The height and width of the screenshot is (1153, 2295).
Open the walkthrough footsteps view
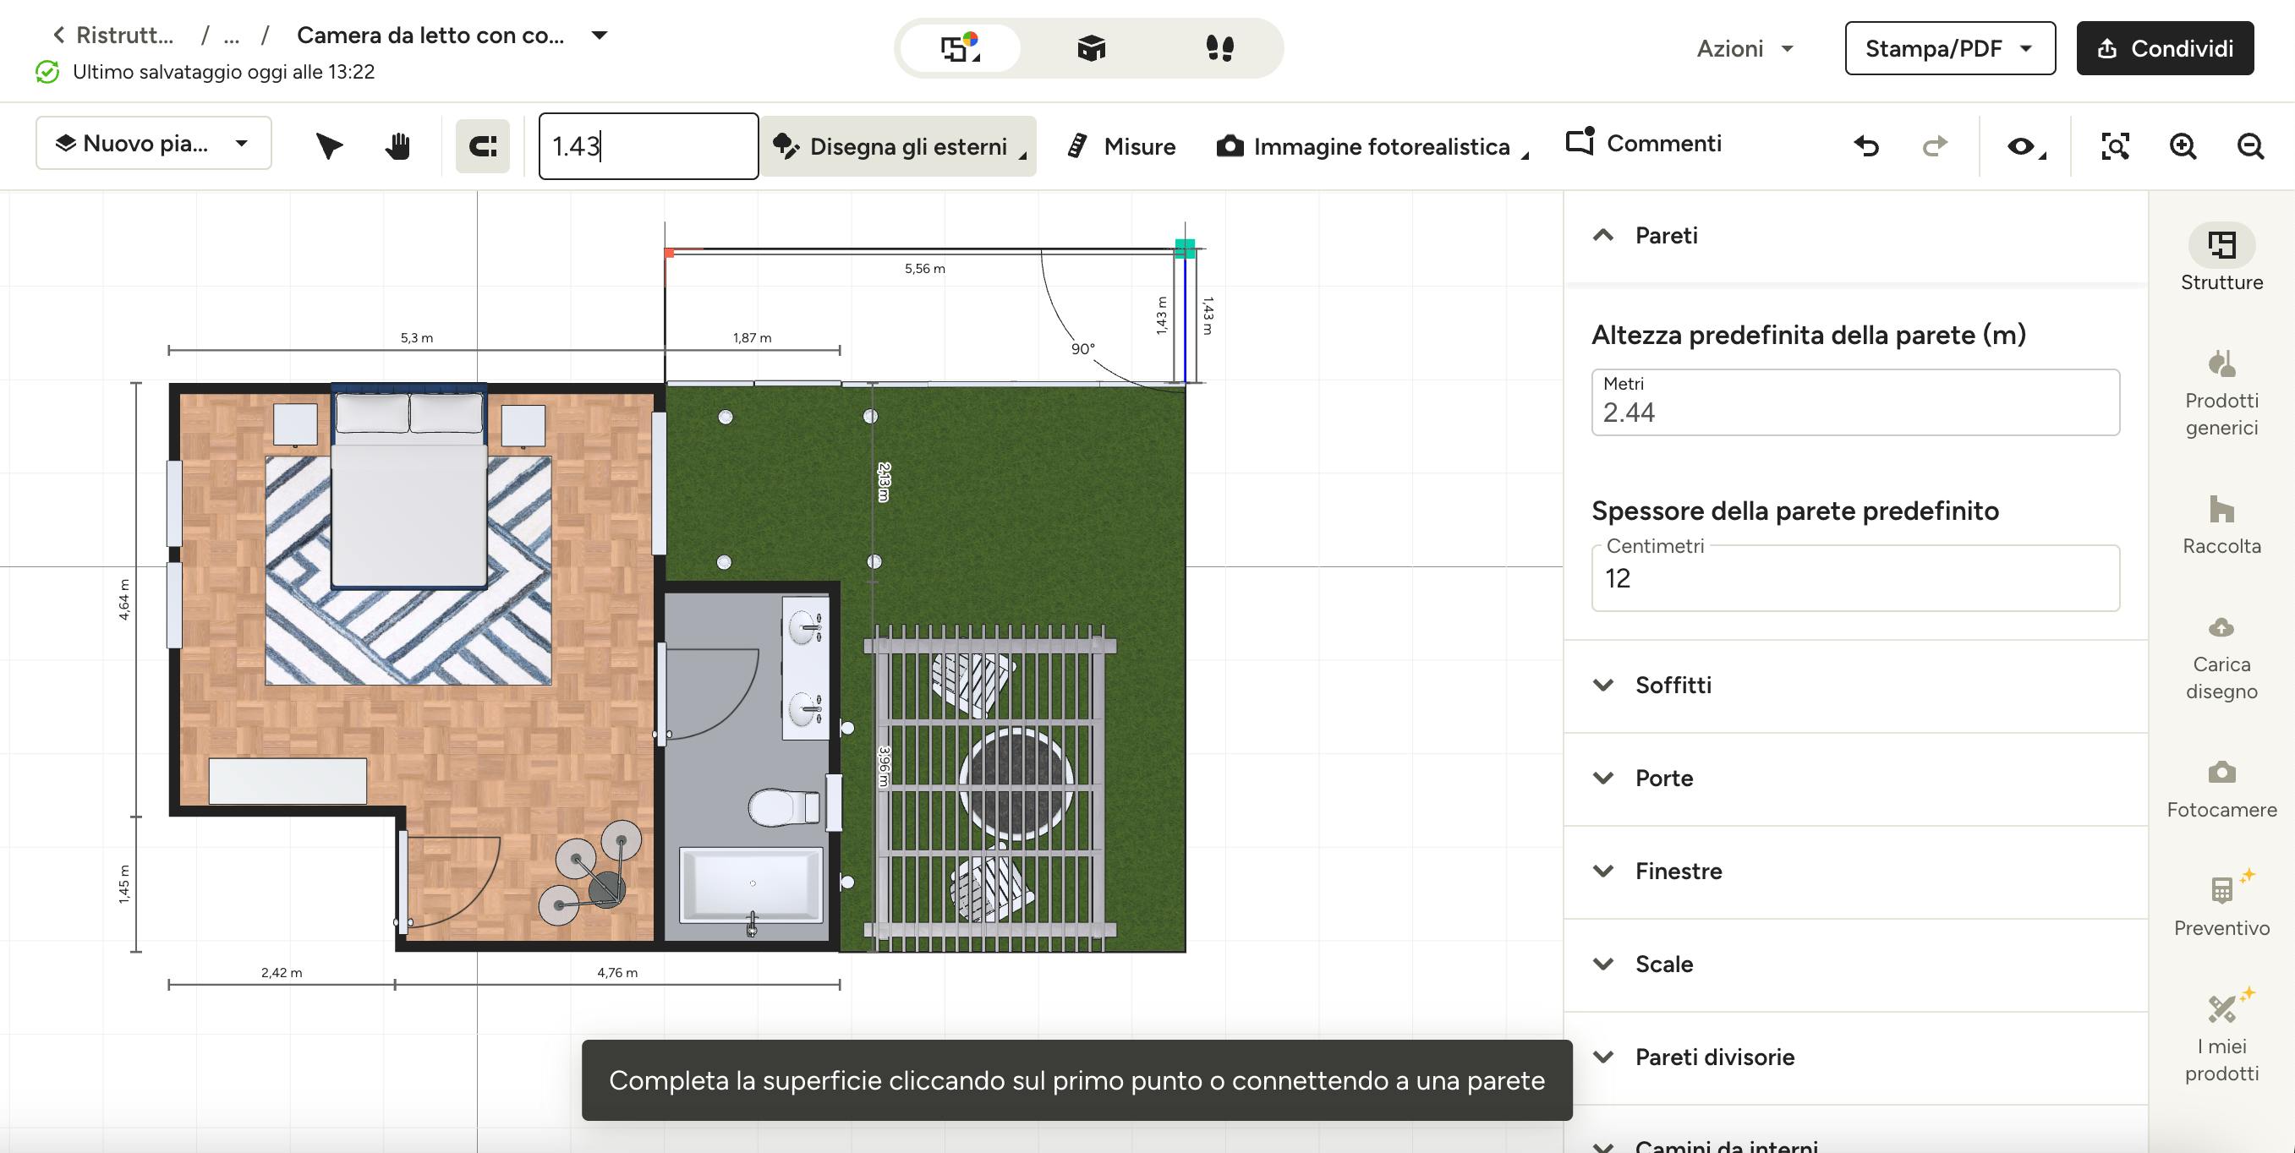pyautogui.click(x=1219, y=48)
